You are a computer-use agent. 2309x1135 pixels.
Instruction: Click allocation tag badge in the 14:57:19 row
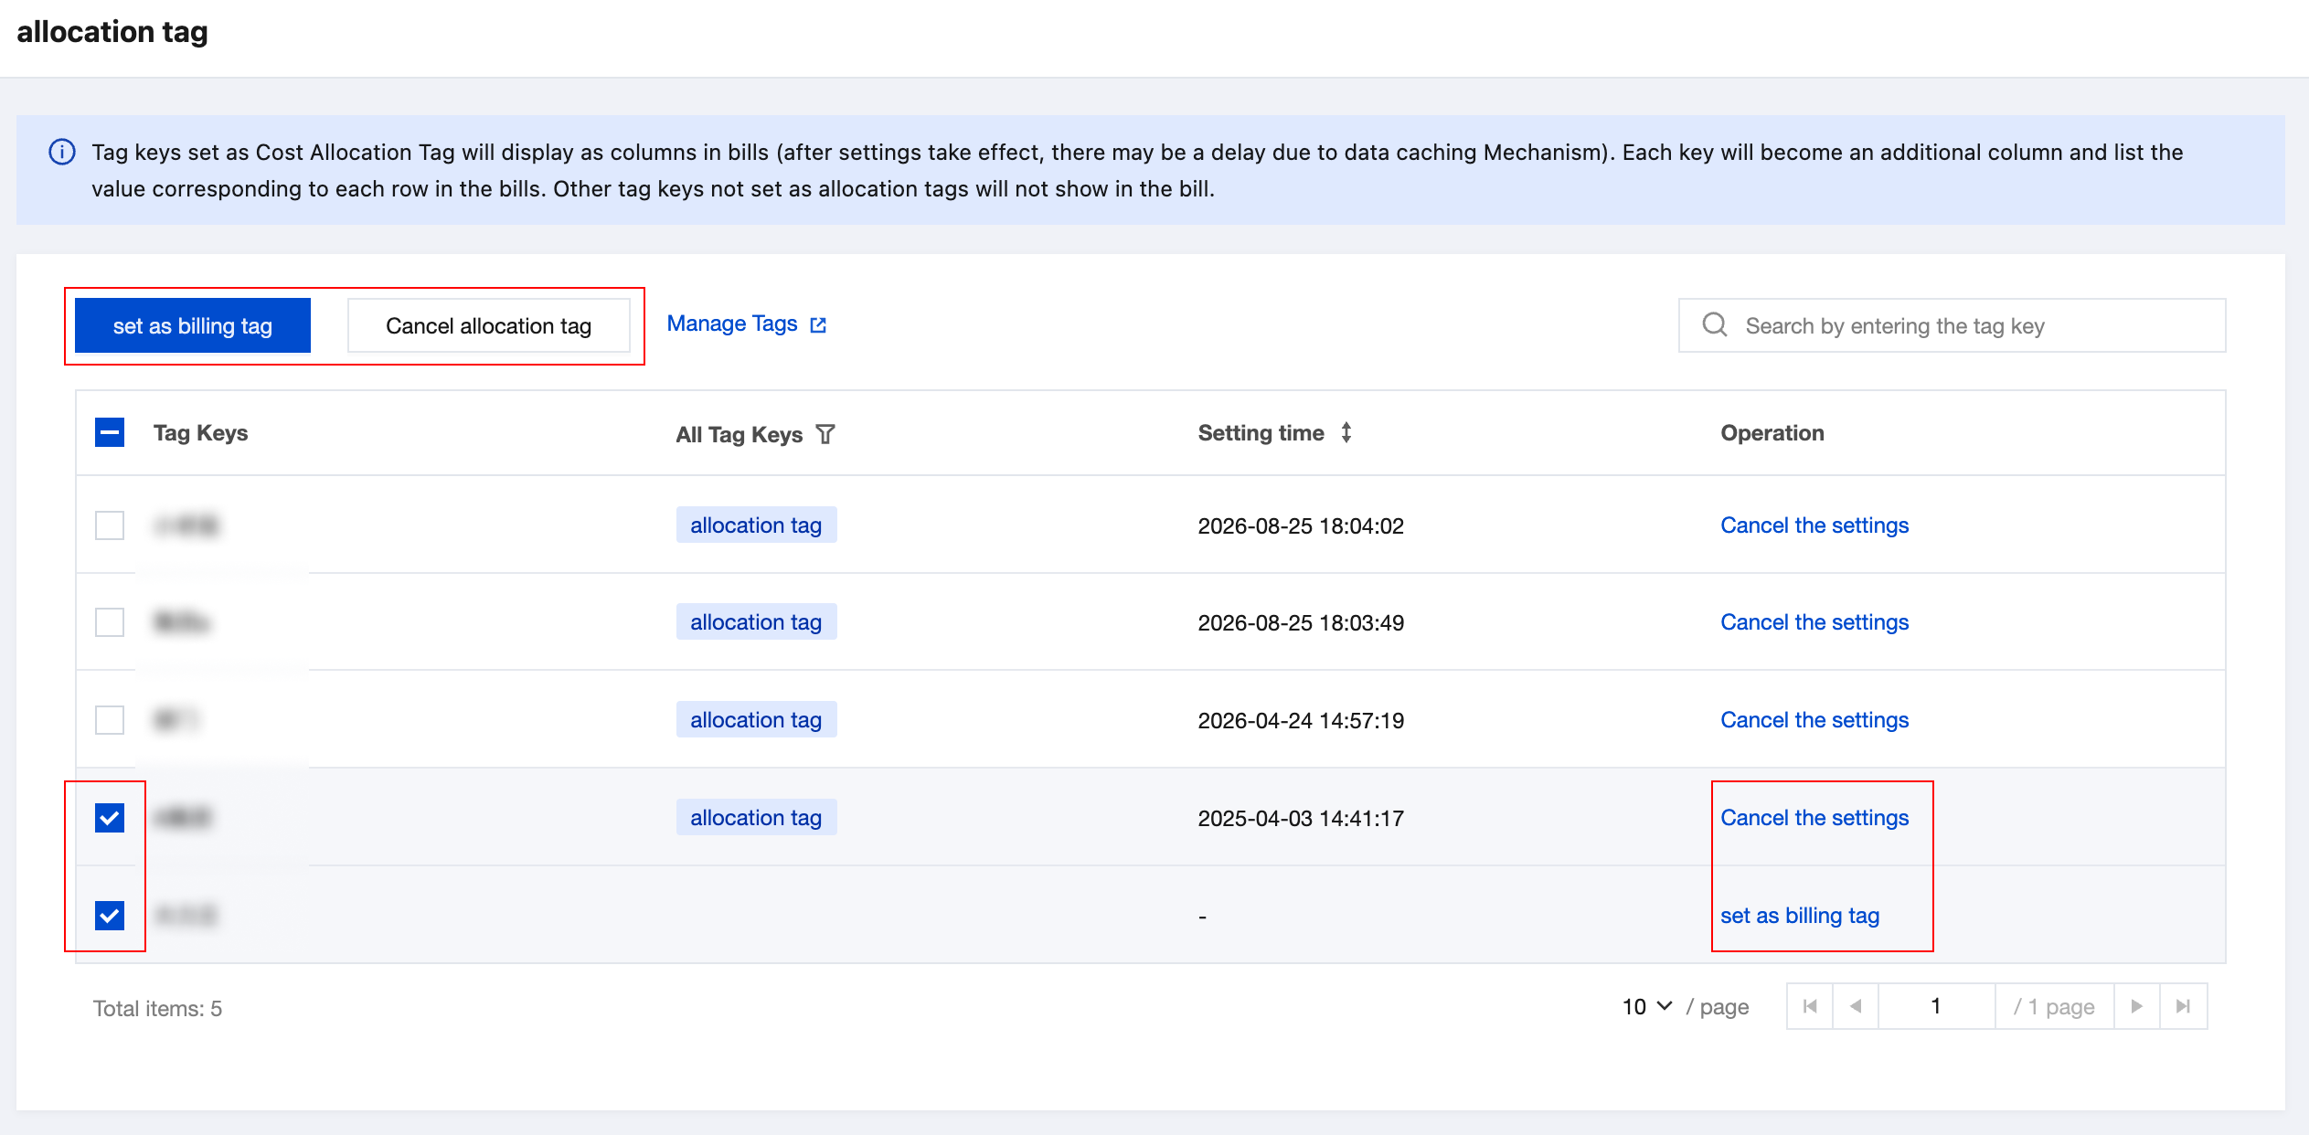[756, 720]
